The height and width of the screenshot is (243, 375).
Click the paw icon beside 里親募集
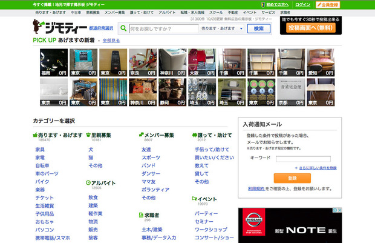coord(88,135)
